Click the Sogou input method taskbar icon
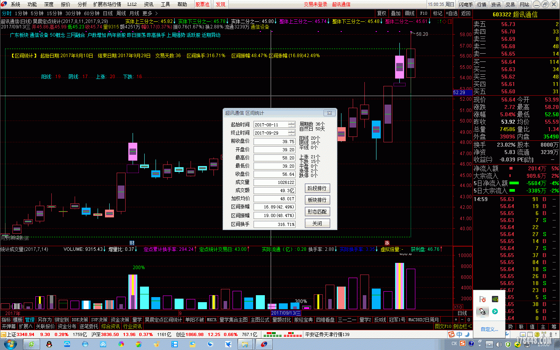The height and width of the screenshot is (350, 560). (x=462, y=343)
